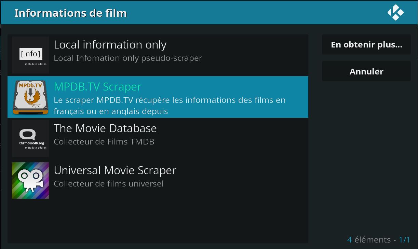Screen dimensions: 418x249
Task: Click the MPDb.TV hard drive icon
Action: click(x=30, y=97)
